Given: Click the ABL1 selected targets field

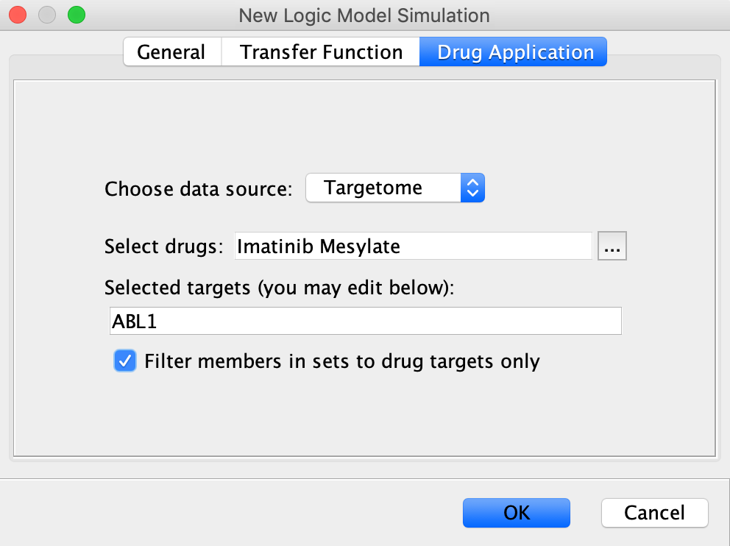Looking at the screenshot, I should (366, 321).
